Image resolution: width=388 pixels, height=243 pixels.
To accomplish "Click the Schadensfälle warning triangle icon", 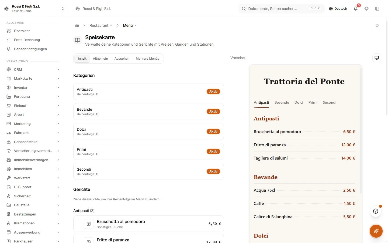I will click(x=9, y=142).
